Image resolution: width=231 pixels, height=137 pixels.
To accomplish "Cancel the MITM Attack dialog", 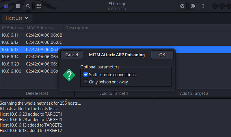I will click(x=72, y=55).
